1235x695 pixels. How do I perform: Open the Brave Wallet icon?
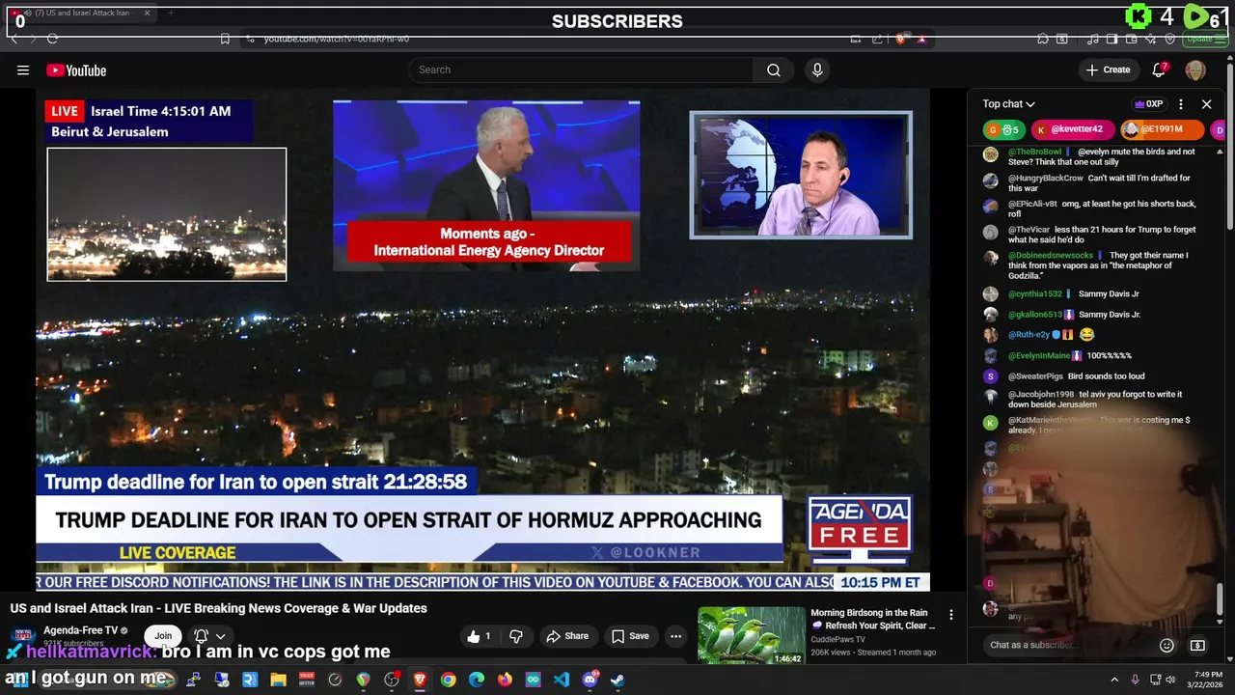[x=1132, y=39]
